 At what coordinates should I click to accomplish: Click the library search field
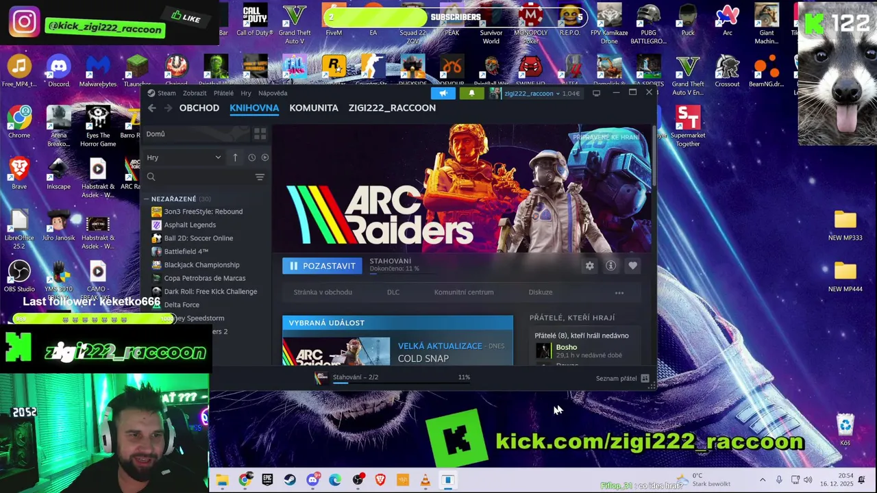[199, 177]
